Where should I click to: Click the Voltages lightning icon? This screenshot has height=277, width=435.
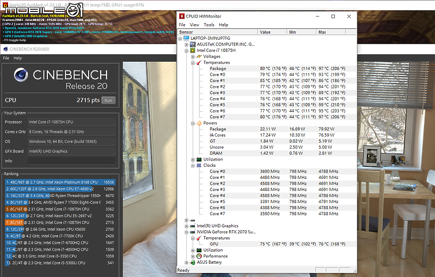coord(199,57)
